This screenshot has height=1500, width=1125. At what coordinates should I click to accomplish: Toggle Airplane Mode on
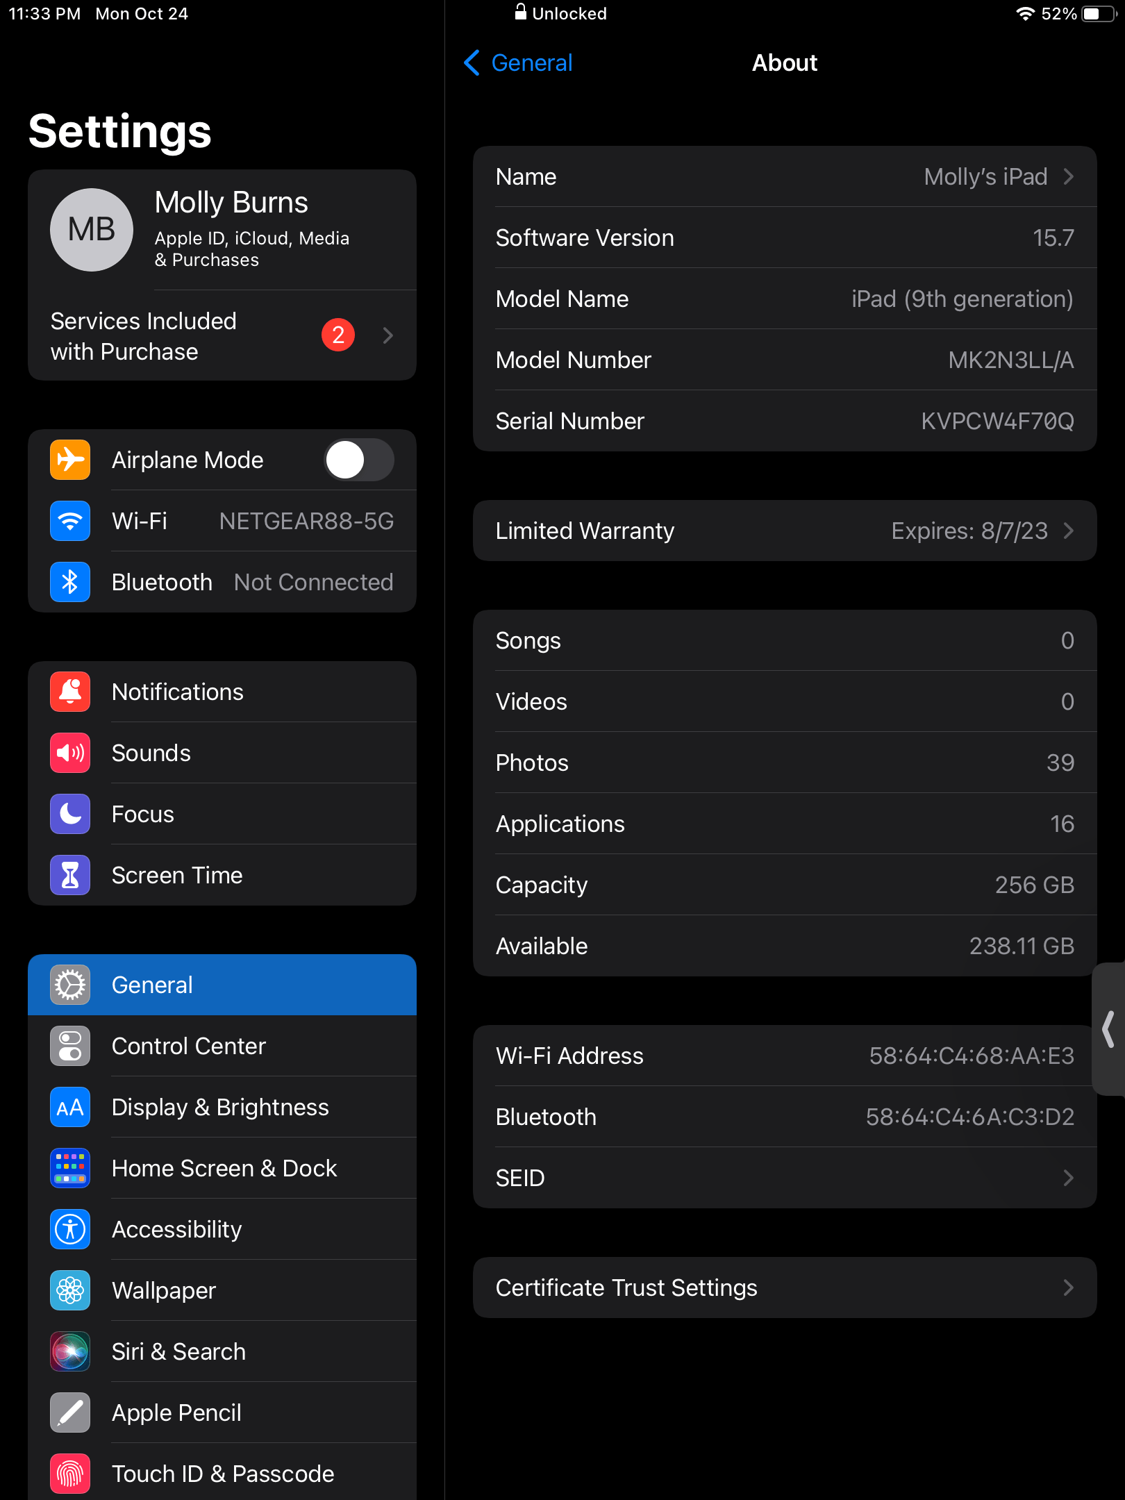tap(359, 460)
